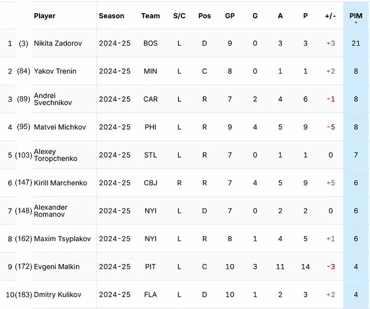Sort by goals G column header
Viewport: 370px width, 309px height.
point(255,16)
